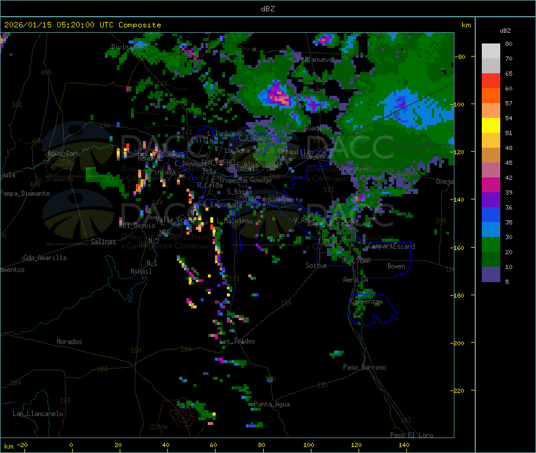
Task: Select the 'L_Malvinas' place label
Action: click(x=235, y=221)
